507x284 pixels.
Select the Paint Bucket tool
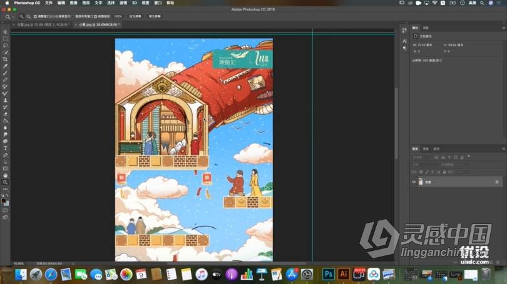(x=5, y=121)
